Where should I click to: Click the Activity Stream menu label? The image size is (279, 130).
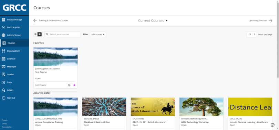[x=14, y=35]
